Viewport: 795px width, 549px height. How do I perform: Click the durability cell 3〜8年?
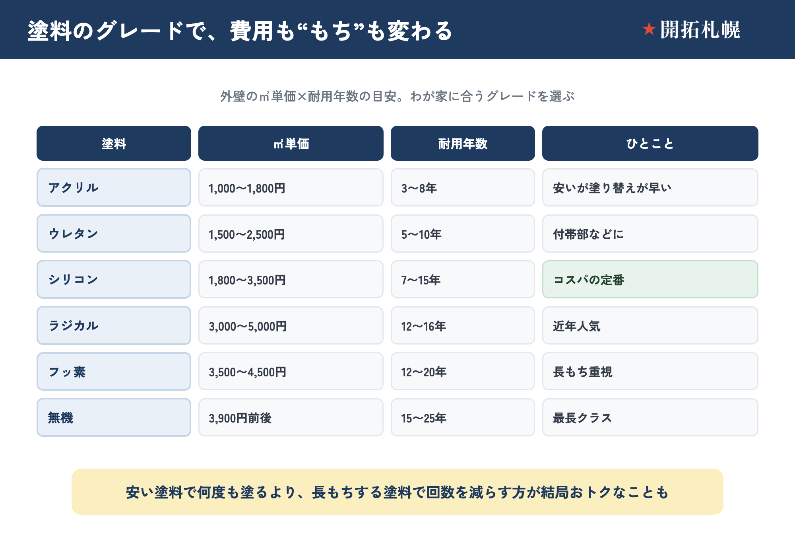[x=463, y=187]
